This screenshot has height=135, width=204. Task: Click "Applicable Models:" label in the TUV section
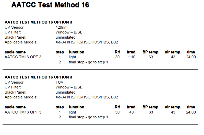(21, 97)
